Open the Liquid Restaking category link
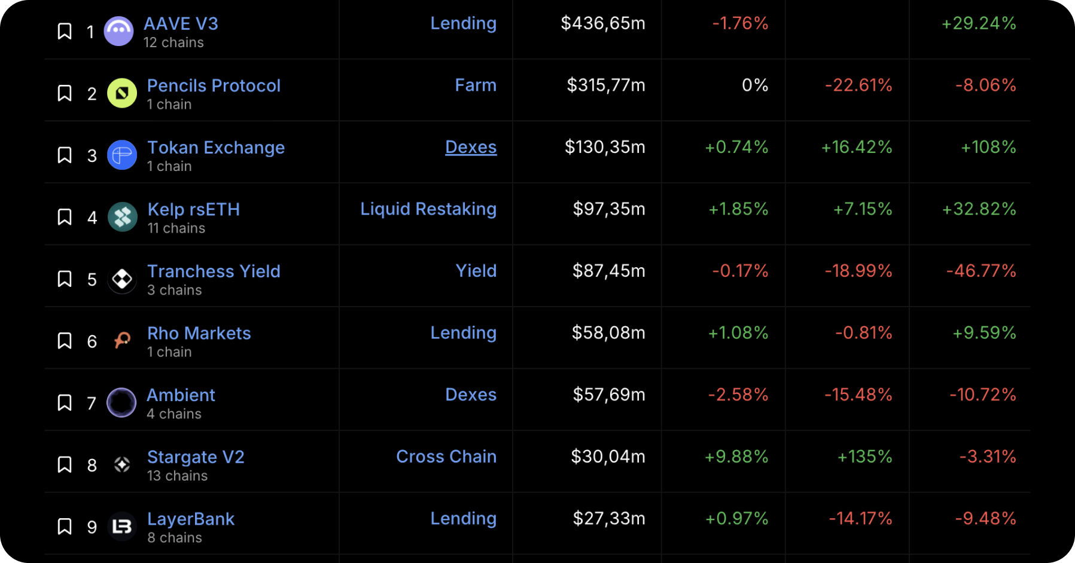Screen dimensions: 1075x563 pyautogui.click(x=428, y=209)
